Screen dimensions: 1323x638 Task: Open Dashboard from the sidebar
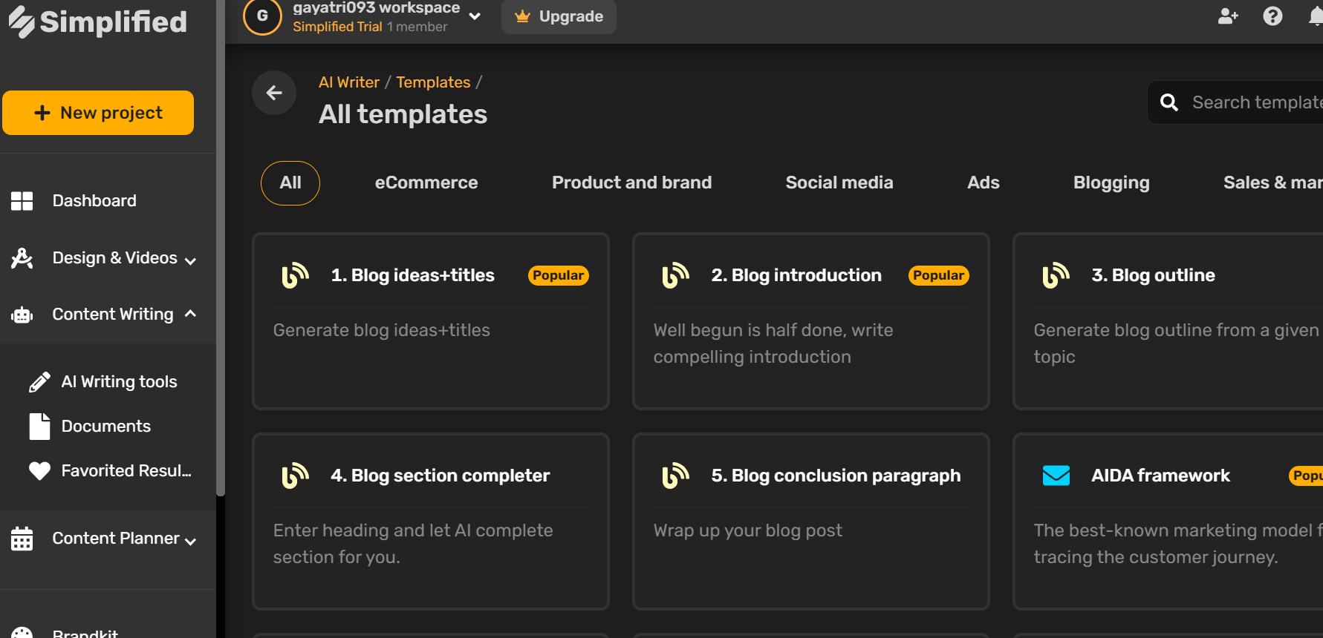pos(94,201)
